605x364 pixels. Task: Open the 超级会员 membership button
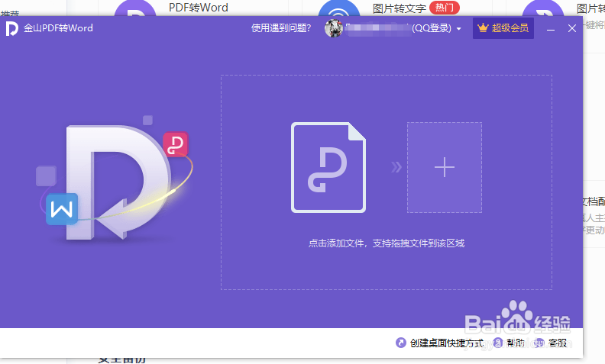503,28
